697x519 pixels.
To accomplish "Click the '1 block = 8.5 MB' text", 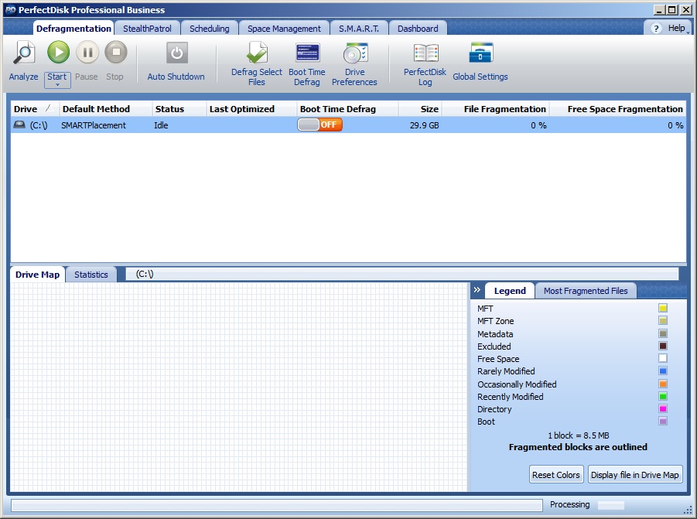I will pos(579,435).
